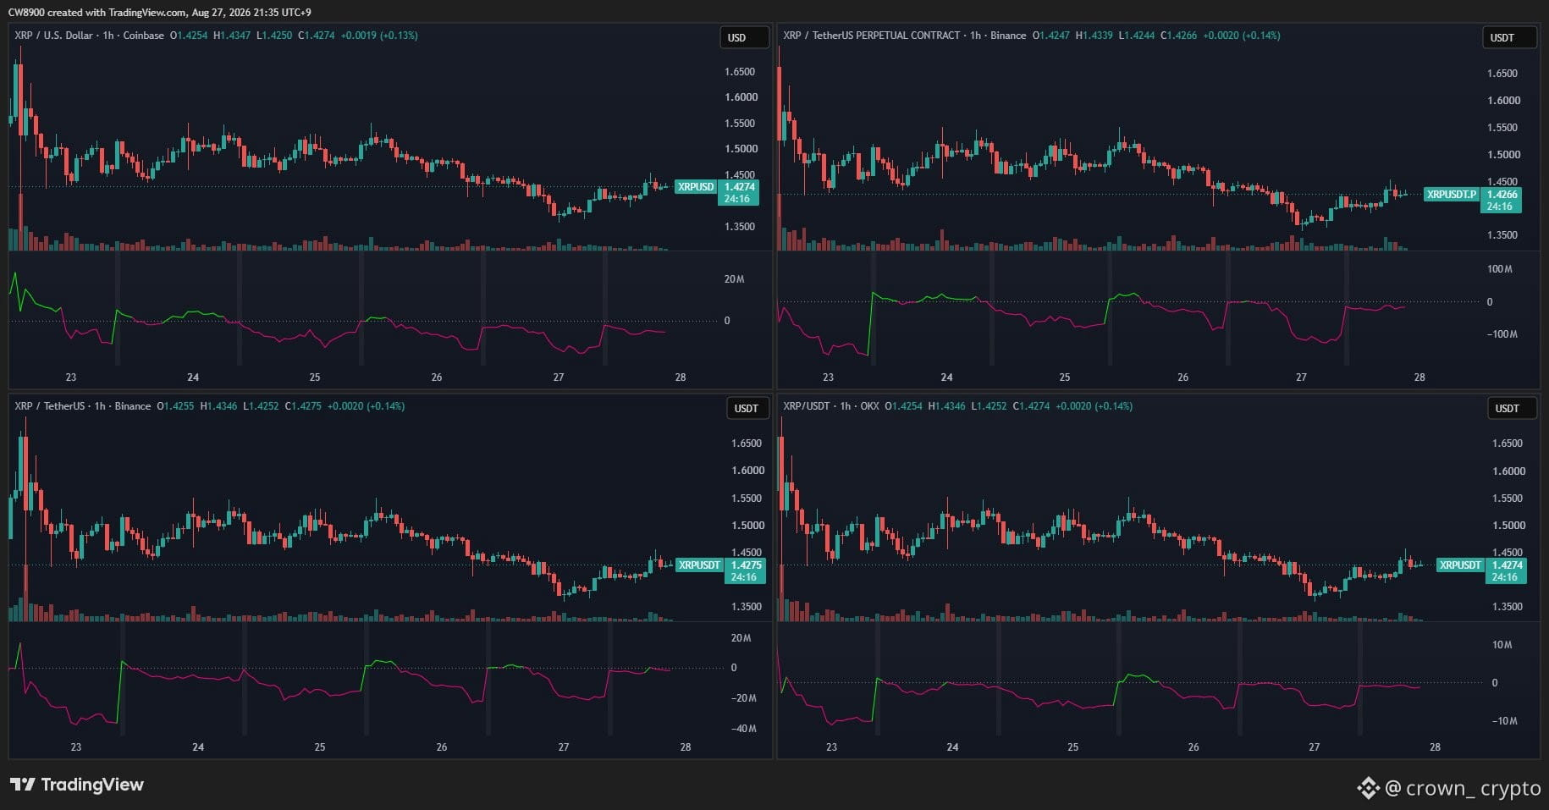1549x810 pixels.
Task: Click the +0.0020 (+0.14%) change value on the perpetual chart
Action: (1242, 36)
